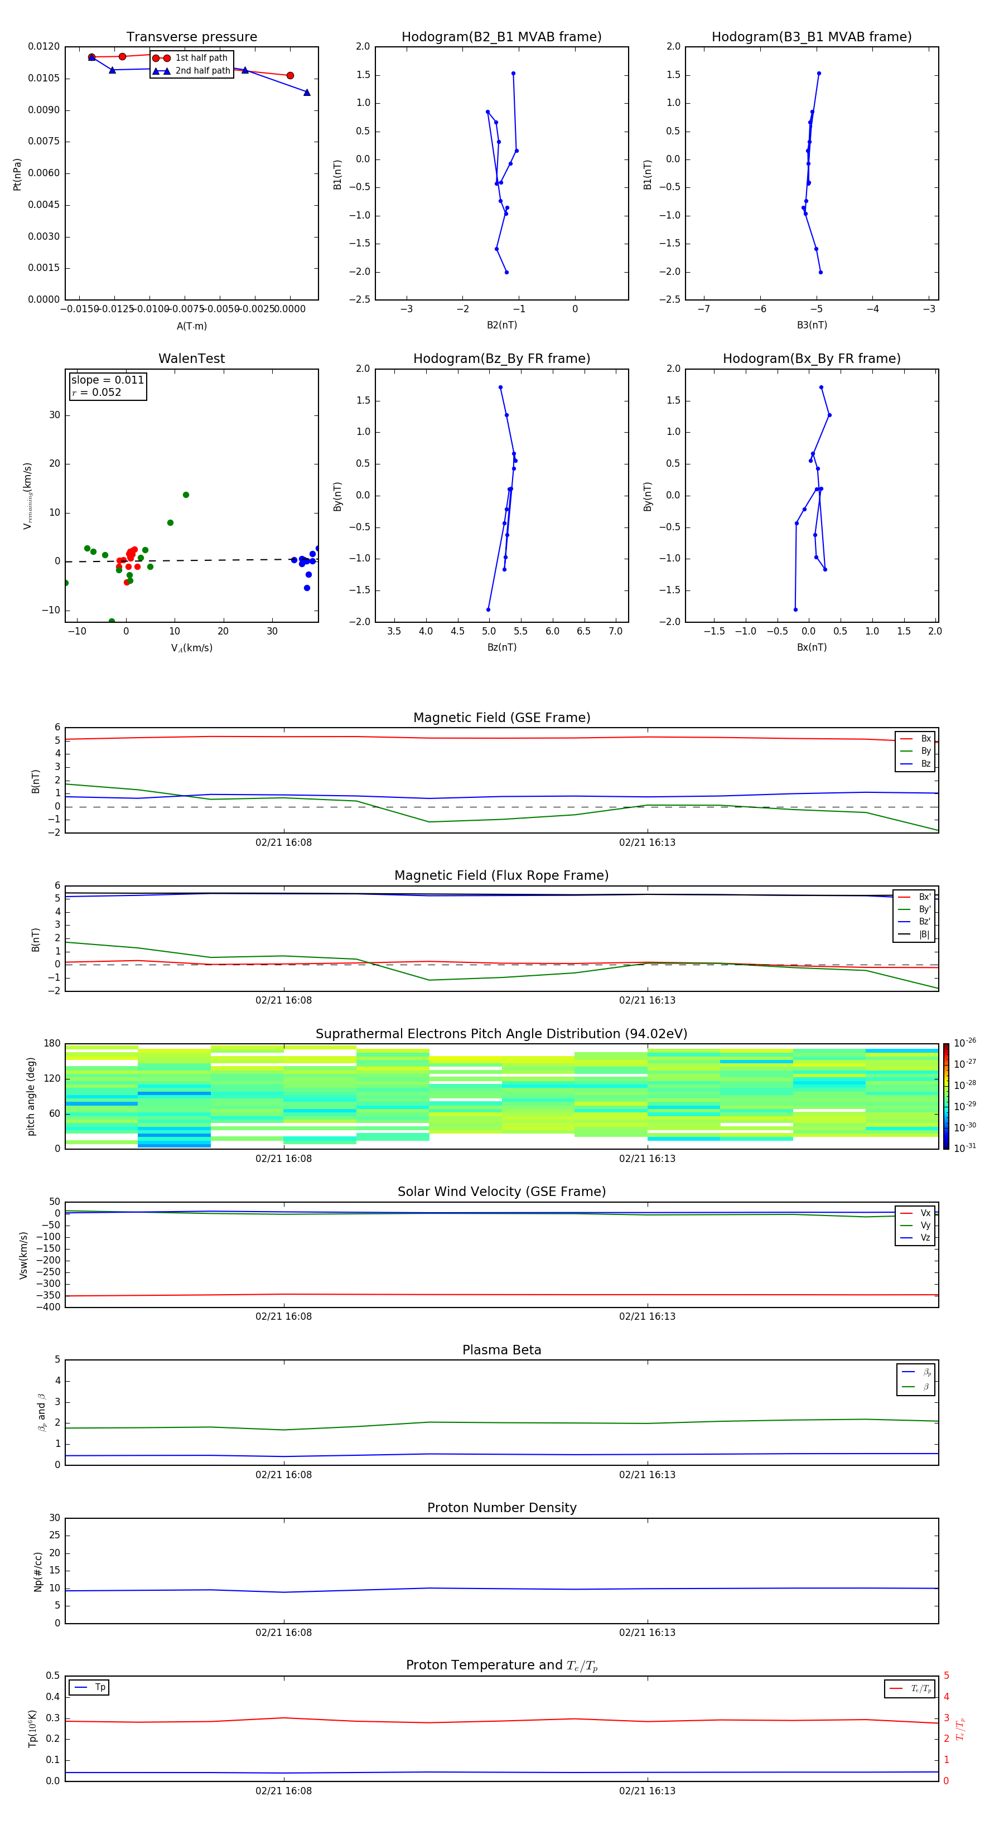Screen dimensions: 1004x1840
Task: Click the 'Hodogram(Bx_By FR frame)' title
Action: pyautogui.click(x=812, y=359)
